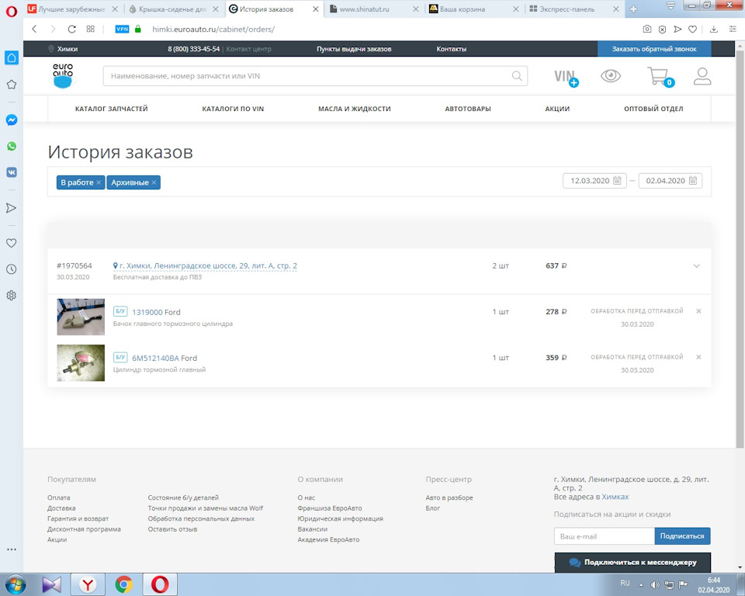Open the user account profile icon
This screenshot has width=745, height=596.
(x=702, y=76)
